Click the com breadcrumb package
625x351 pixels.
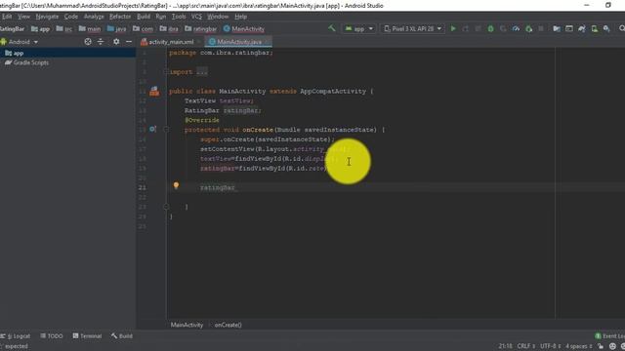click(144, 29)
